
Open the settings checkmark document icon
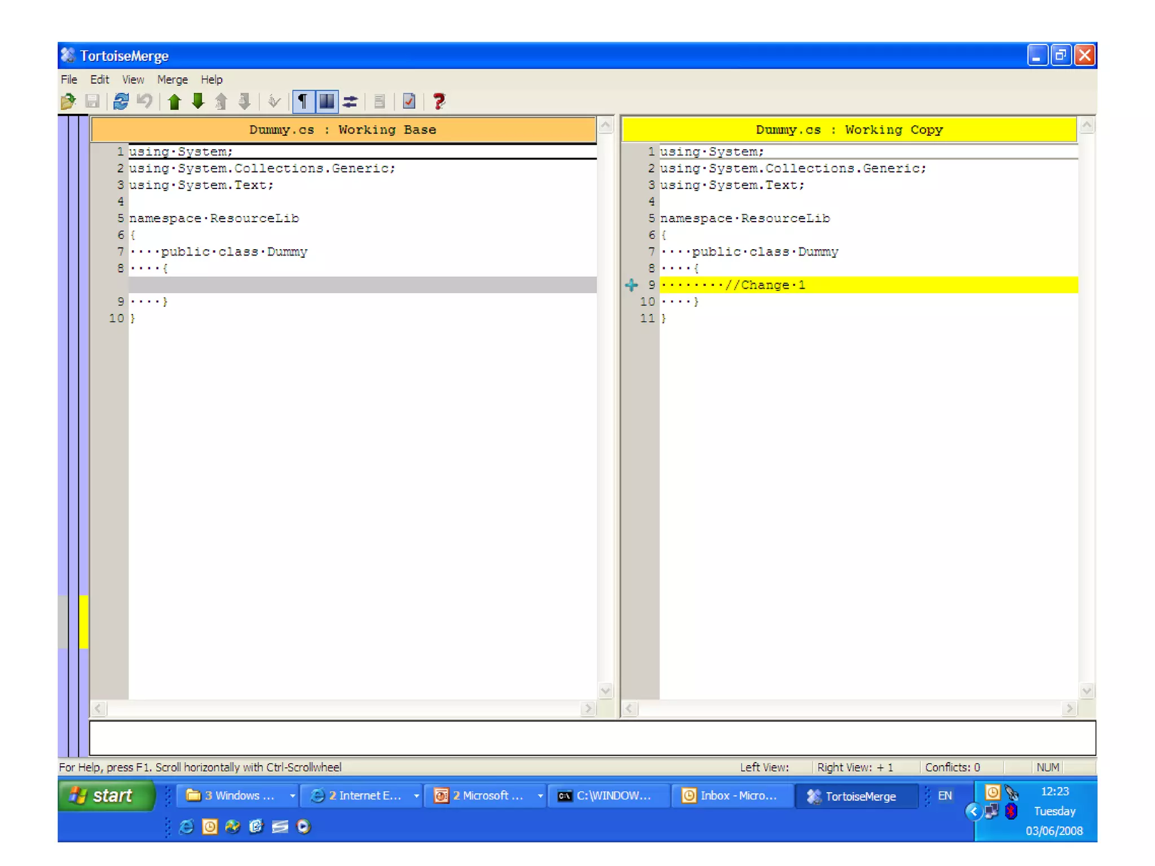pos(409,101)
